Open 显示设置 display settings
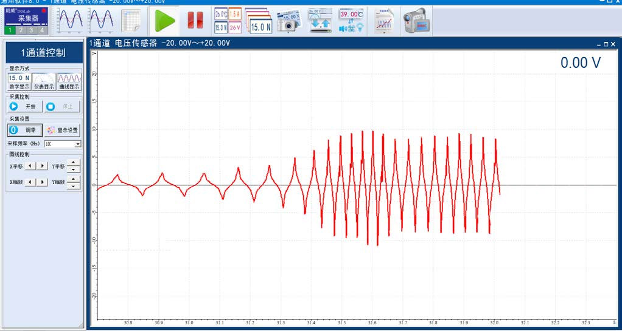 pos(61,130)
